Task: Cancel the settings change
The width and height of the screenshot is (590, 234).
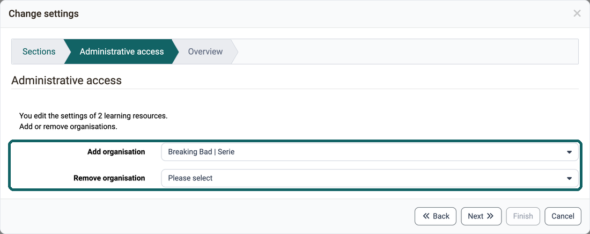Action: point(563,216)
